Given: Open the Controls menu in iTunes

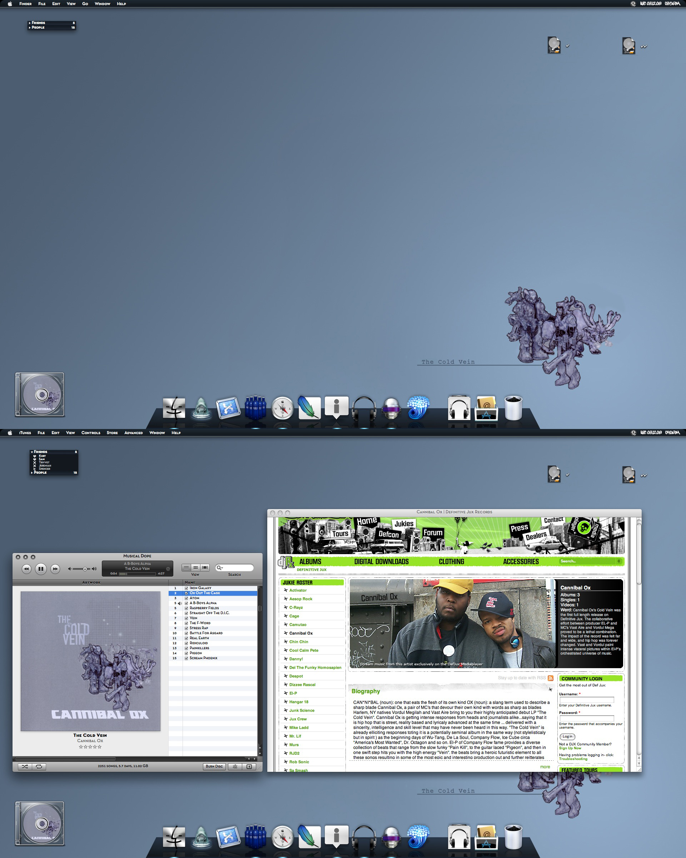Looking at the screenshot, I should (91, 433).
